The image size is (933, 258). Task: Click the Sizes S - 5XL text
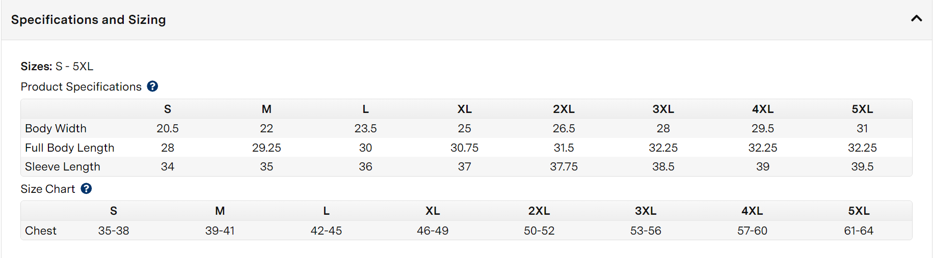57,66
